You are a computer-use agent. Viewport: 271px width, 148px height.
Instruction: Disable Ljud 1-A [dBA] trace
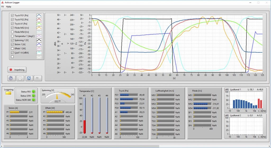(x=12, y=53)
